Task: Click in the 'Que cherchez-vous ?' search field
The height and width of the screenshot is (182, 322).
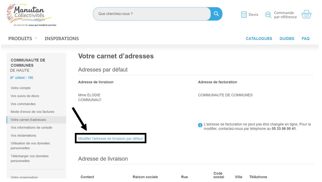Action: (x=152, y=14)
